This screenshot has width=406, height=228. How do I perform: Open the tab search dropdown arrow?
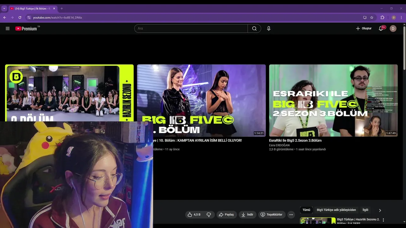point(4,9)
